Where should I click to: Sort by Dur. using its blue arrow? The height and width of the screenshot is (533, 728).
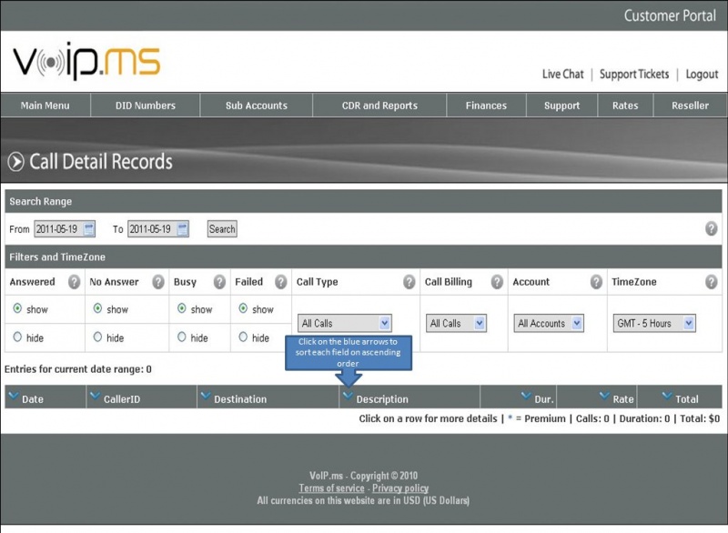pyautogui.click(x=526, y=396)
